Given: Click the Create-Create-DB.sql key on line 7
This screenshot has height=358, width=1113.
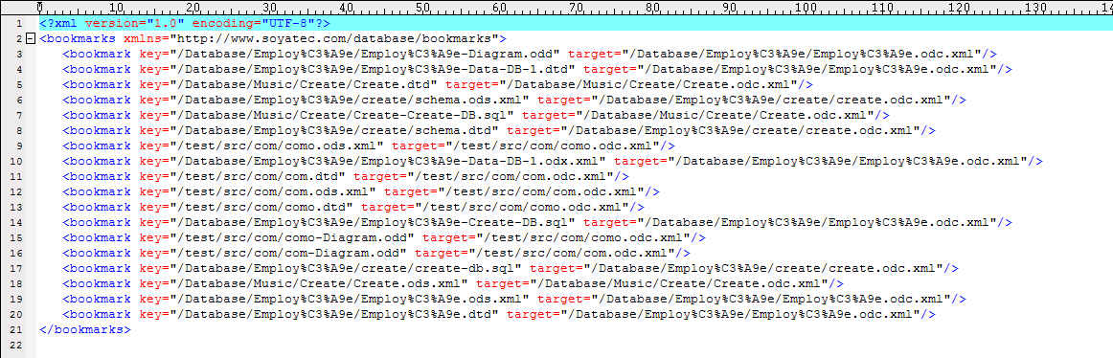Looking at the screenshot, I should coord(346,114).
